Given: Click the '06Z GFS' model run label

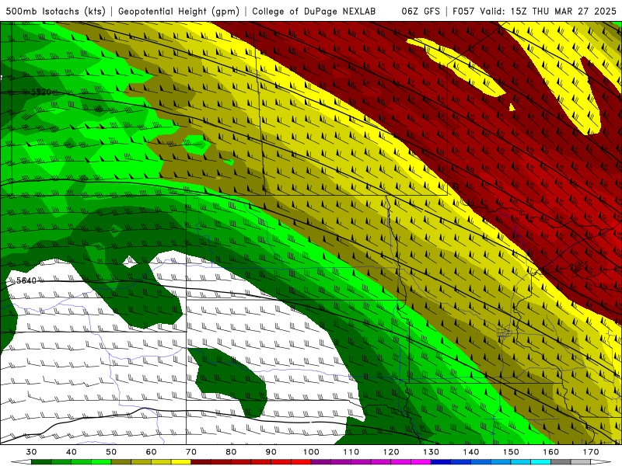Looking at the screenshot, I should pos(421,11).
